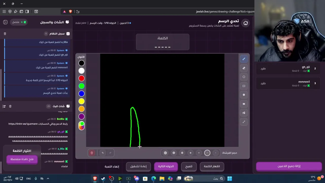Click the taskbar search box بحث

click(x=205, y=179)
